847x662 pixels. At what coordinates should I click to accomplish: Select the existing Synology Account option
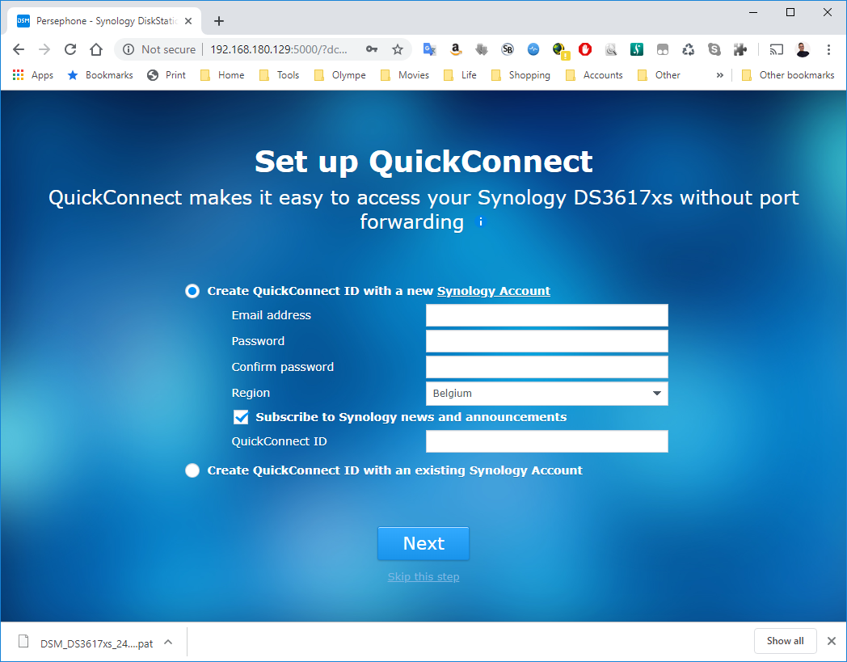point(192,470)
